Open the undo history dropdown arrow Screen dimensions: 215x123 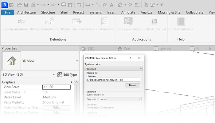(x=48, y=5)
